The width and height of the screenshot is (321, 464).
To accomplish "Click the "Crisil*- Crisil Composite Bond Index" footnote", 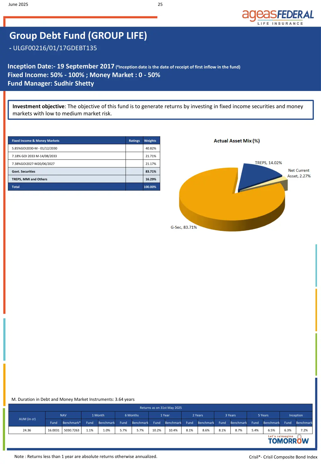I will pyautogui.click(x=283, y=457).
